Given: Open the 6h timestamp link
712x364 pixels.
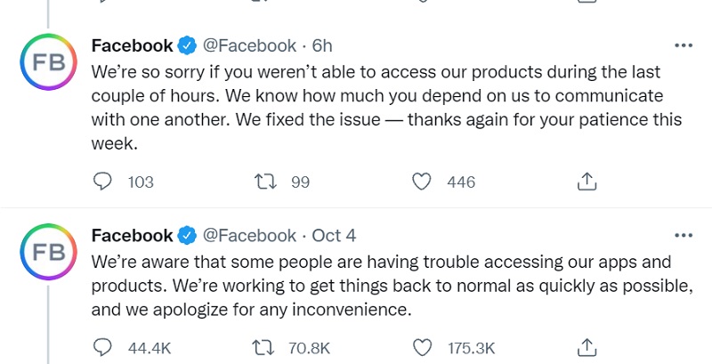Looking at the screenshot, I should [x=322, y=45].
